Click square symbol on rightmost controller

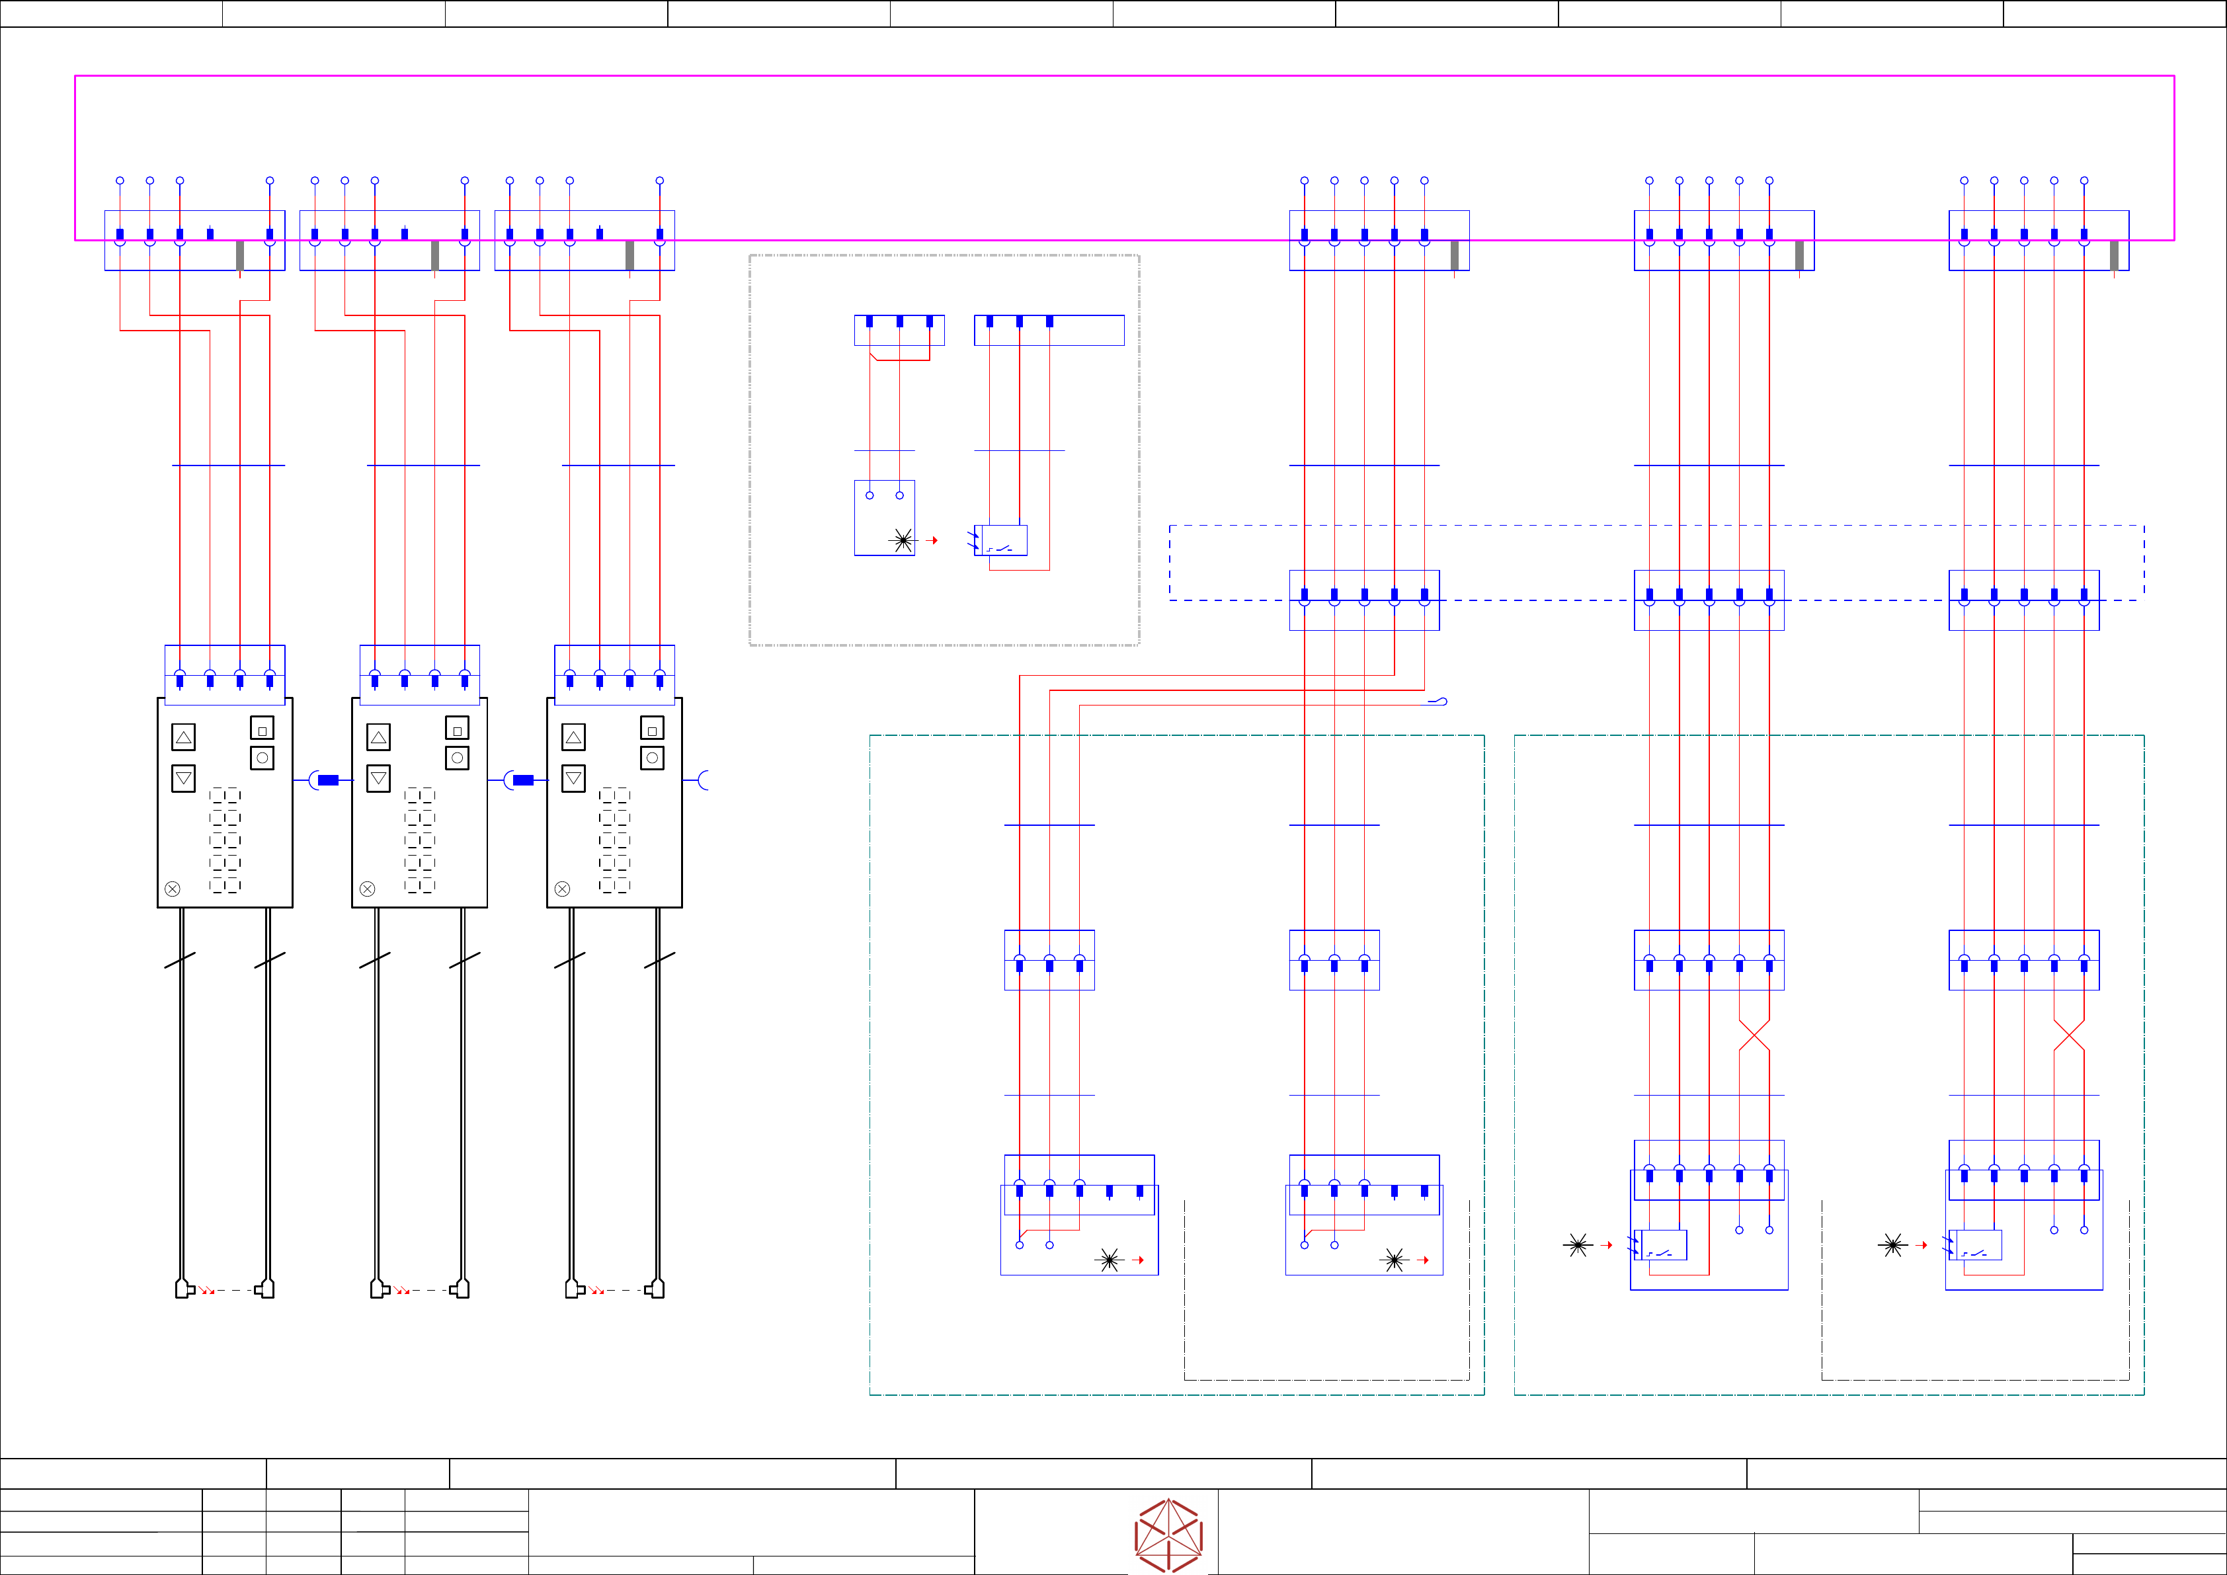point(652,727)
